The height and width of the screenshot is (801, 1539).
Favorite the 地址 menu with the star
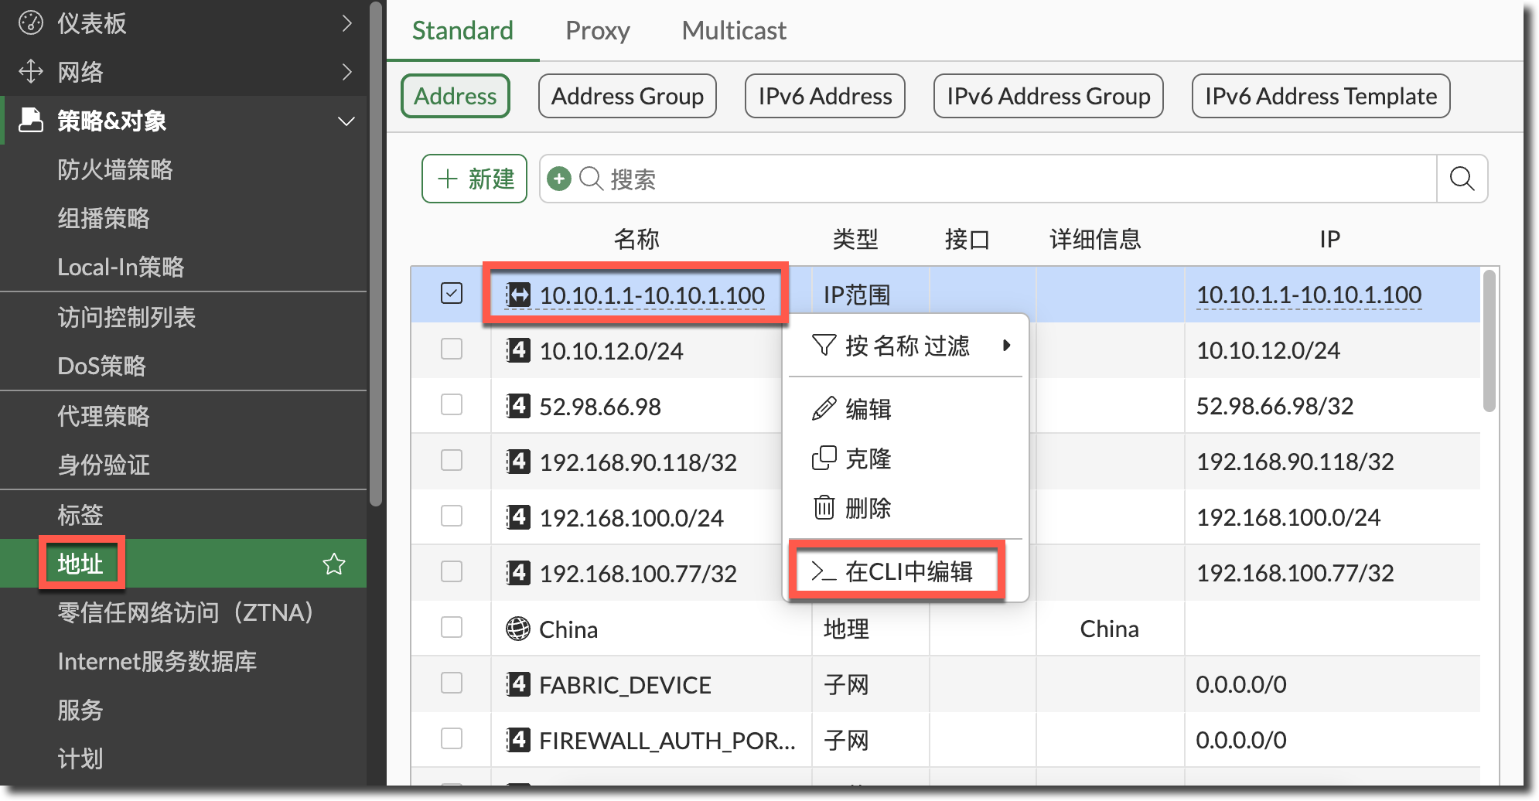(x=334, y=564)
